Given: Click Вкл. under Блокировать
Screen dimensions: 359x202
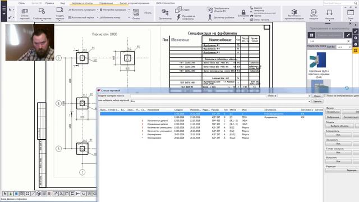Looking at the screenshot, I should [x=338, y=135].
